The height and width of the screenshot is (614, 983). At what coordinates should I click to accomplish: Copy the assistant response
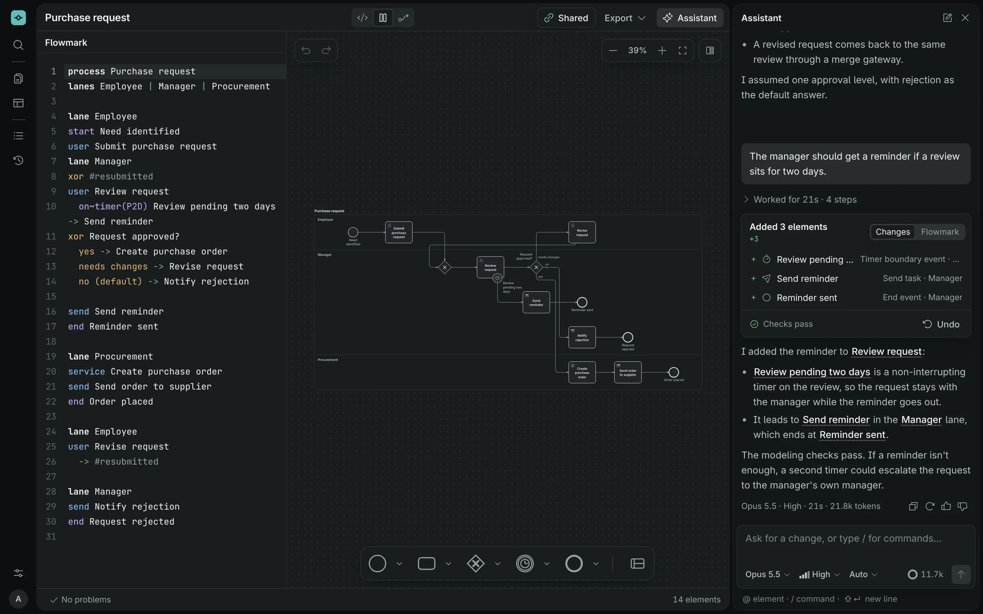click(x=913, y=506)
